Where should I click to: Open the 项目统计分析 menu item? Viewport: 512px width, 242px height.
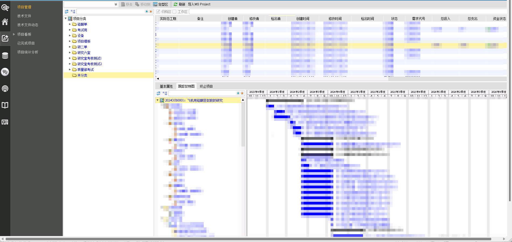tap(28, 52)
